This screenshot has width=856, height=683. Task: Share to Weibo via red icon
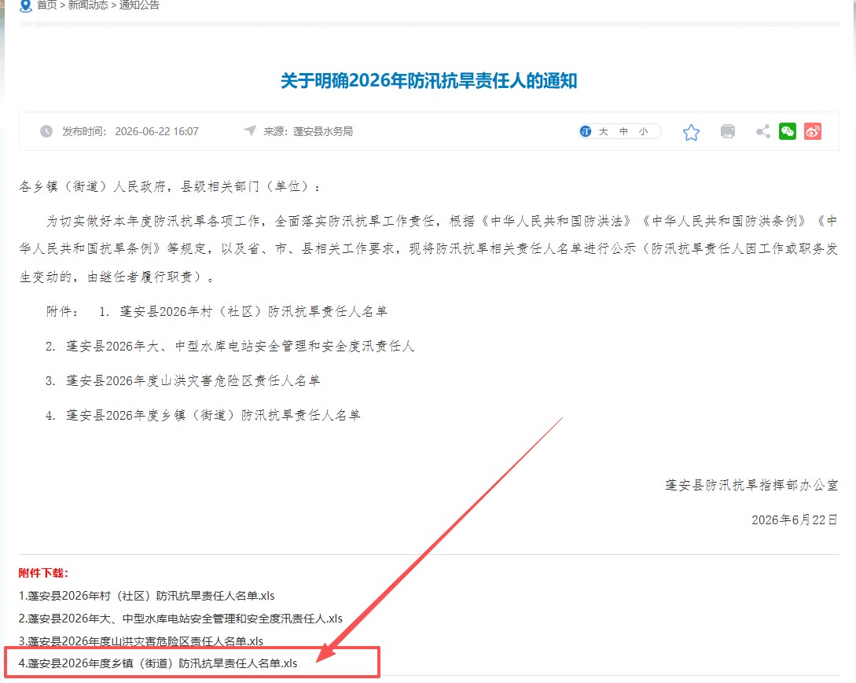(x=812, y=131)
